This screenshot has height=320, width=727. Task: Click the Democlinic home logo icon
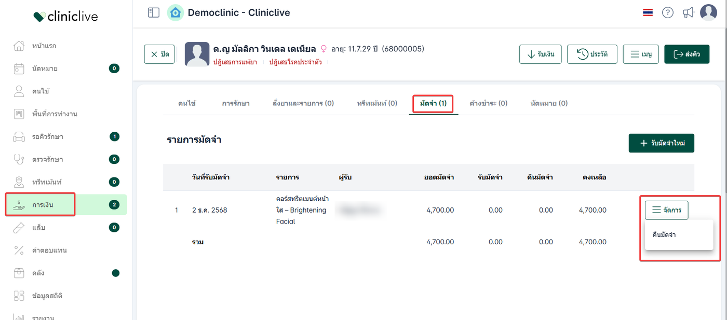(x=176, y=13)
